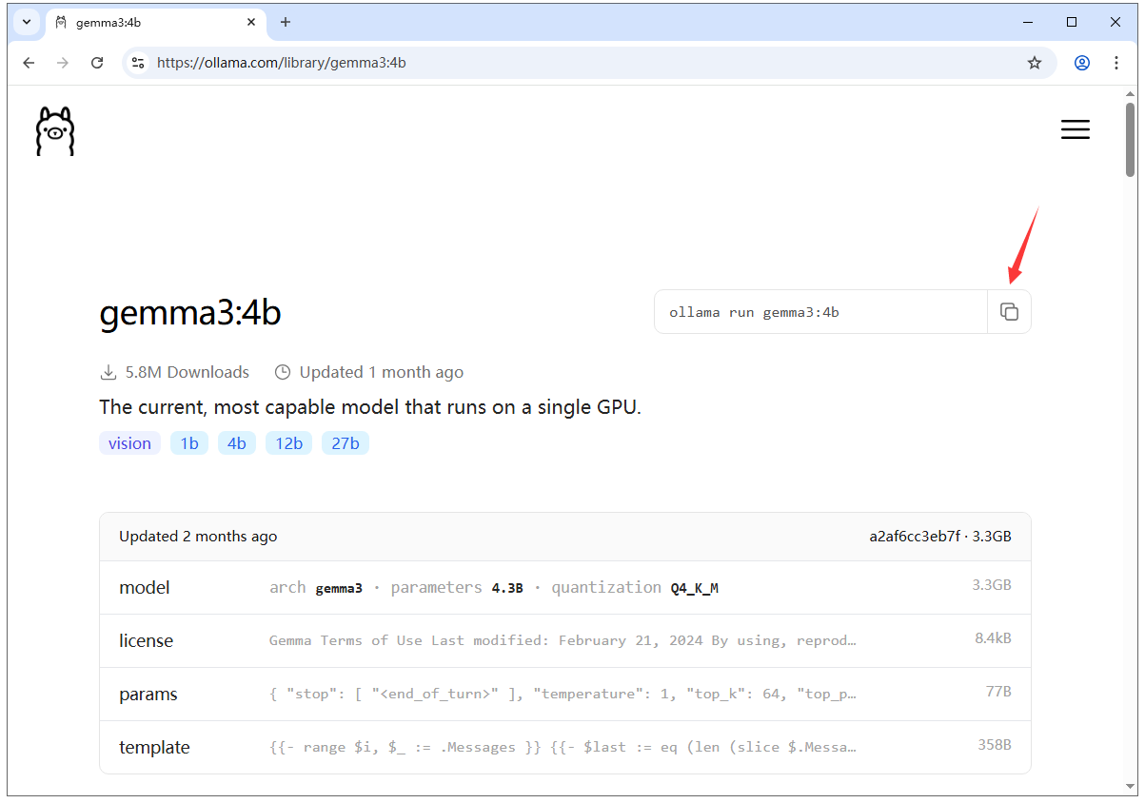This screenshot has height=803, width=1145.
Task: Switch to the gemma3:4b browser tab
Action: (143, 22)
